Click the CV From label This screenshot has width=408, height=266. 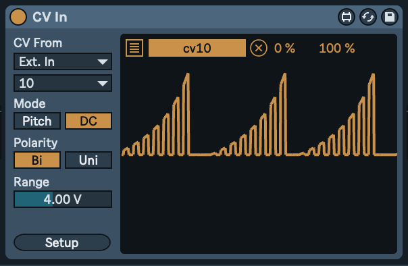click(x=38, y=43)
